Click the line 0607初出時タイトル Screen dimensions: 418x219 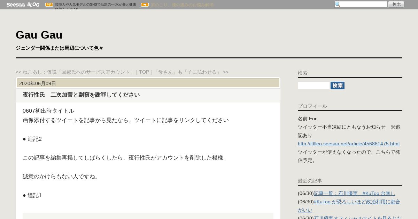tap(48, 111)
